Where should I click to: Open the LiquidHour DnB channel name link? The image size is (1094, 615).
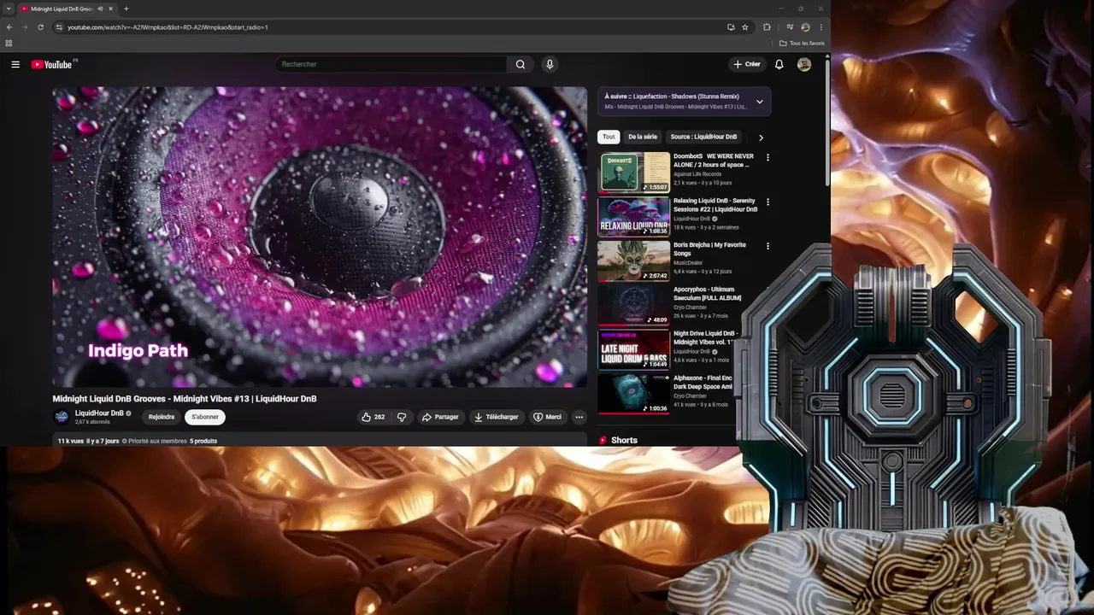pos(99,413)
